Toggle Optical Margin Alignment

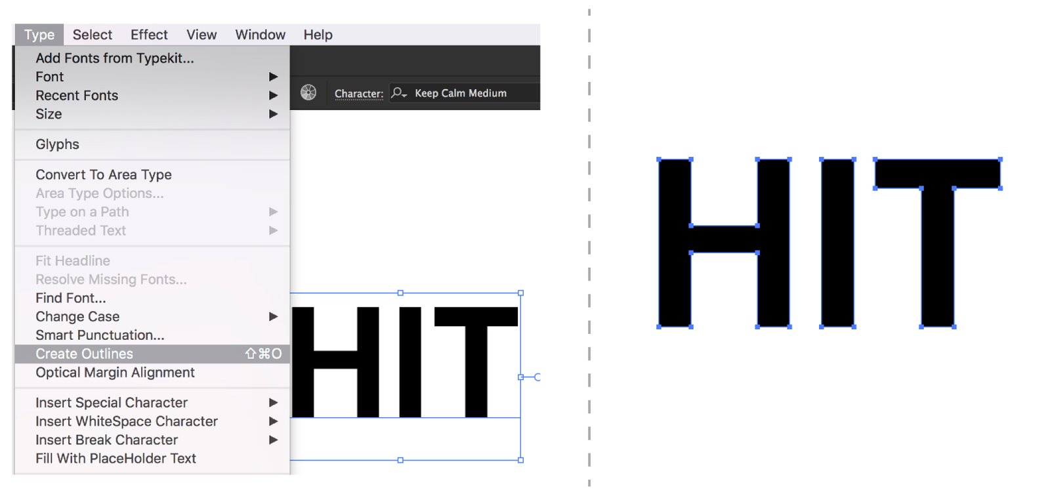tap(115, 373)
